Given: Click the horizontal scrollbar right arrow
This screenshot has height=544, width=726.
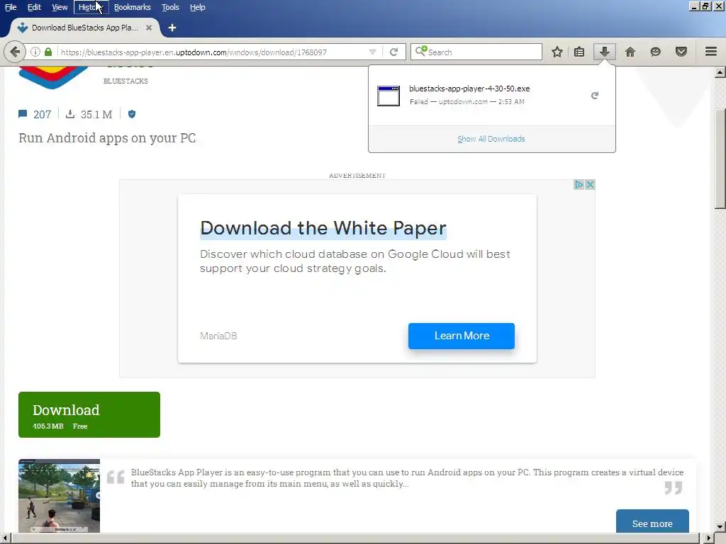Looking at the screenshot, I should coord(709,538).
